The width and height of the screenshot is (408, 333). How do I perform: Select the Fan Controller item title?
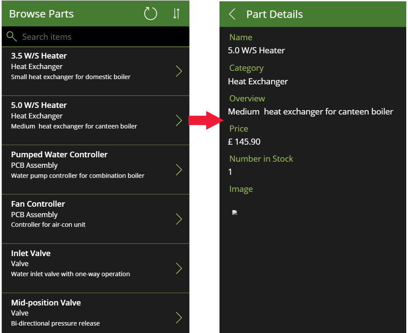click(38, 204)
